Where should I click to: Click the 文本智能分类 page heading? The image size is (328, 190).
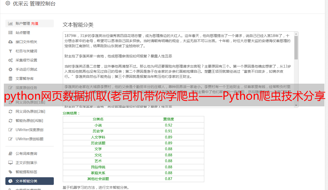pyautogui.click(x=78, y=25)
